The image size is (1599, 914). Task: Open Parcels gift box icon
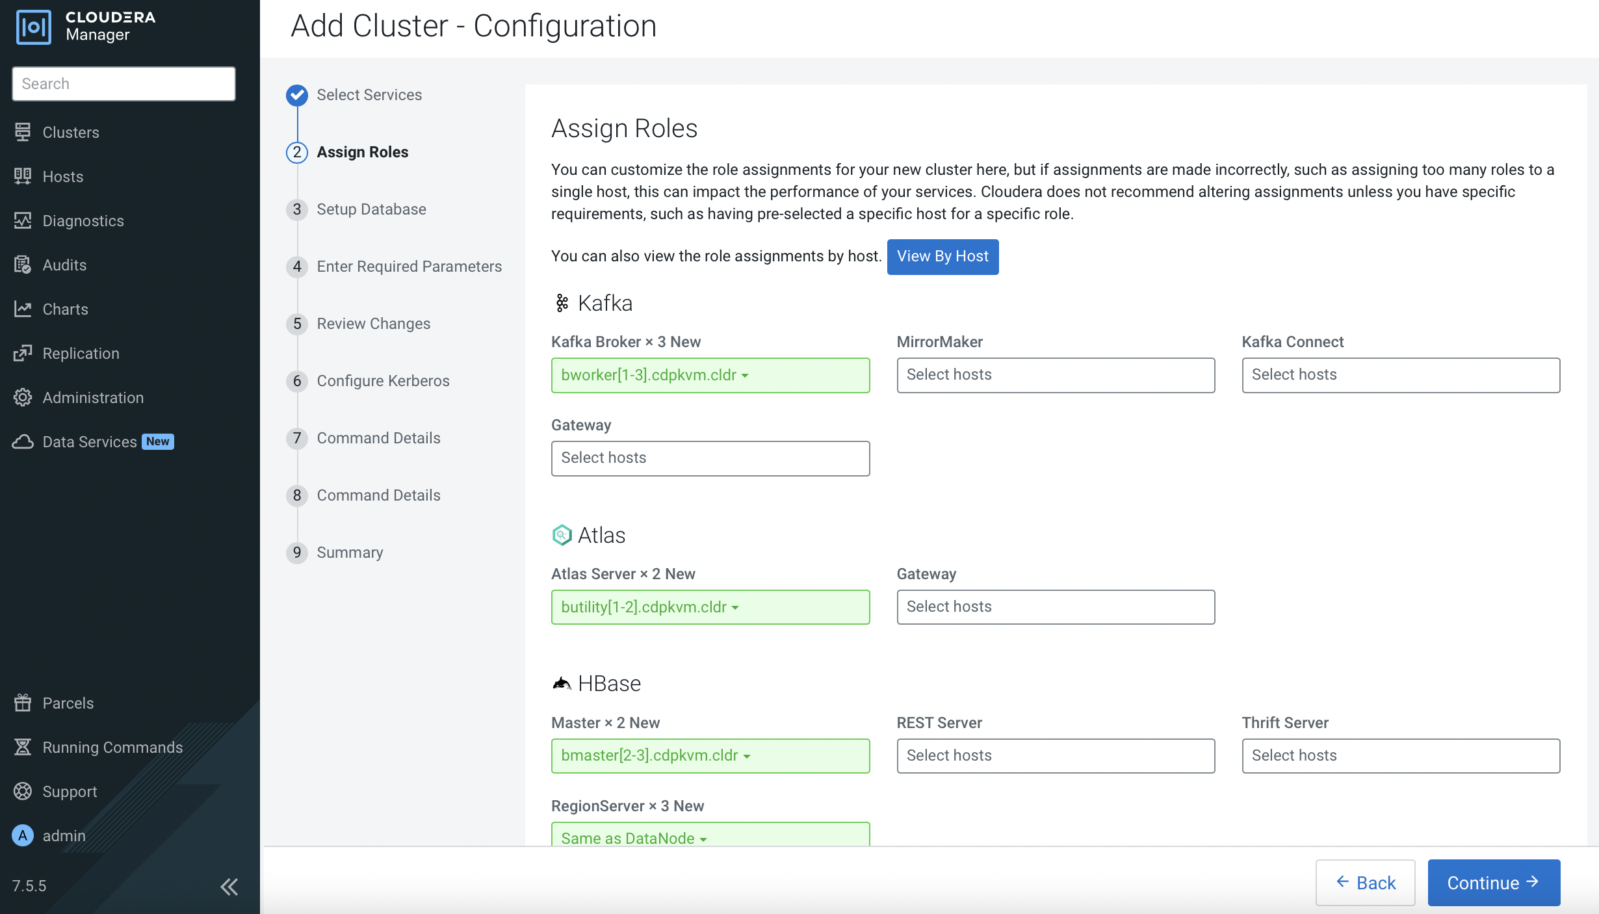point(23,703)
